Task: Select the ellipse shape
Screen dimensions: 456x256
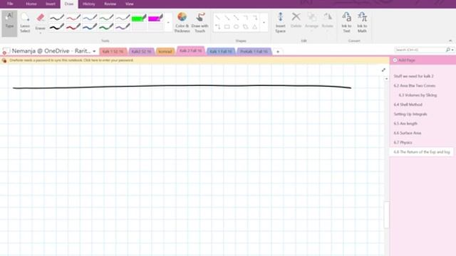Action: [237, 27]
